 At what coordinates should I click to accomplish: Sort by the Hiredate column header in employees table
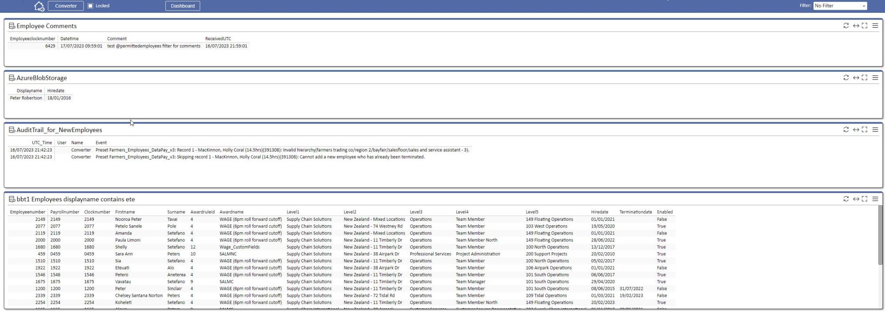point(600,212)
